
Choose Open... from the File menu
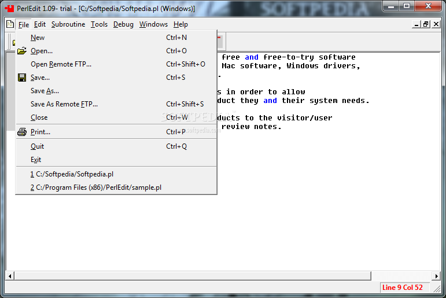click(x=116, y=51)
